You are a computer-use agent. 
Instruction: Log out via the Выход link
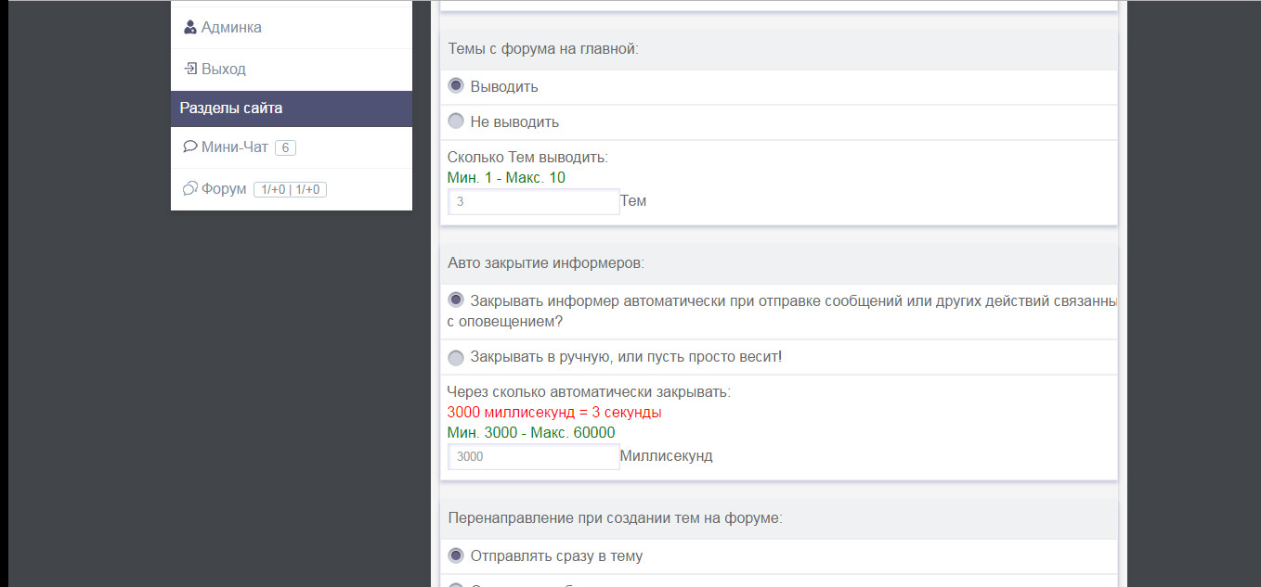point(223,70)
